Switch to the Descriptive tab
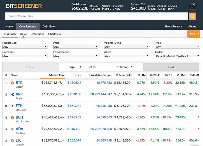Image resolution: width=203 pixels, height=146 pixels. pos(37,34)
